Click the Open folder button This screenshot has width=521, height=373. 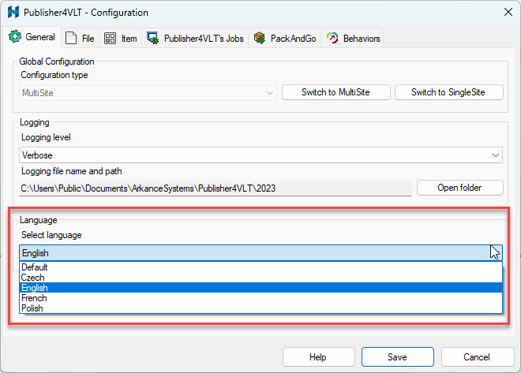tap(459, 188)
